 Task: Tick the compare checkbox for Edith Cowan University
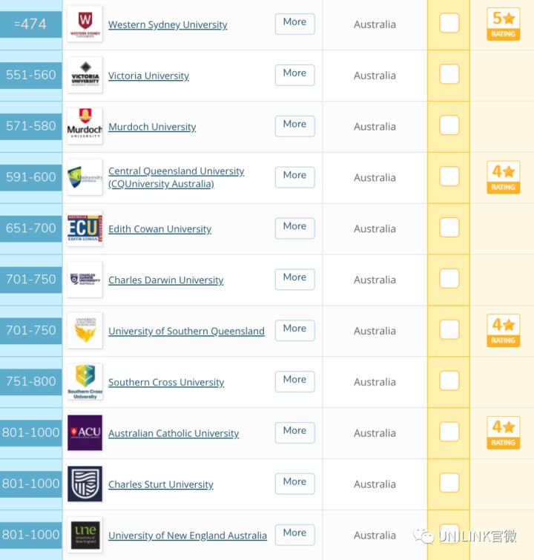(449, 228)
